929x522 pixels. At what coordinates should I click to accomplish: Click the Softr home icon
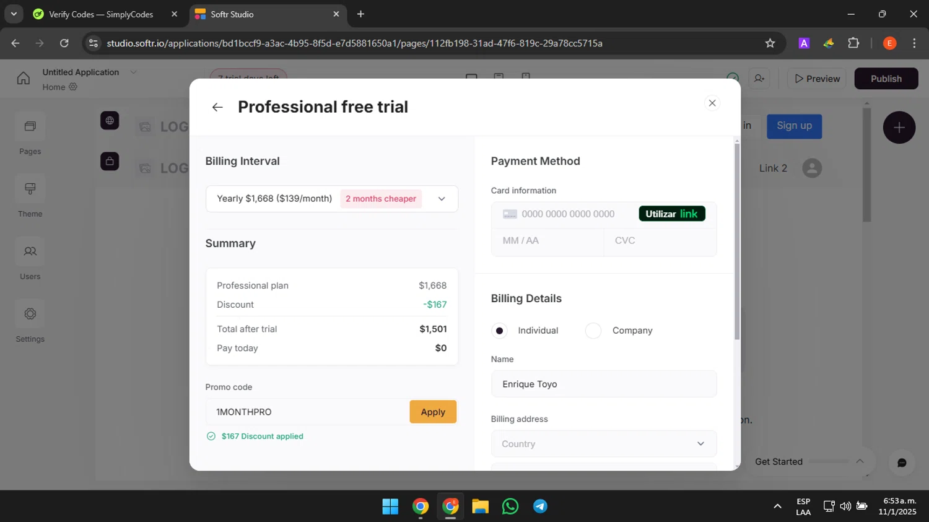click(24, 79)
